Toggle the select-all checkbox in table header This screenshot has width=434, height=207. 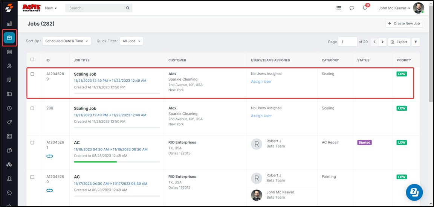32,59
